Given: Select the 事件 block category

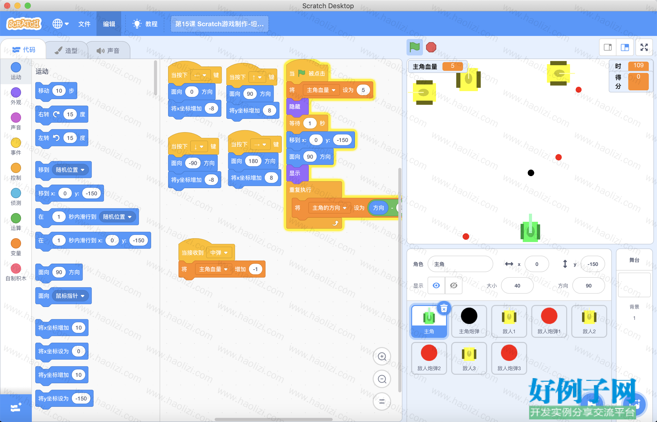Looking at the screenshot, I should (x=16, y=147).
